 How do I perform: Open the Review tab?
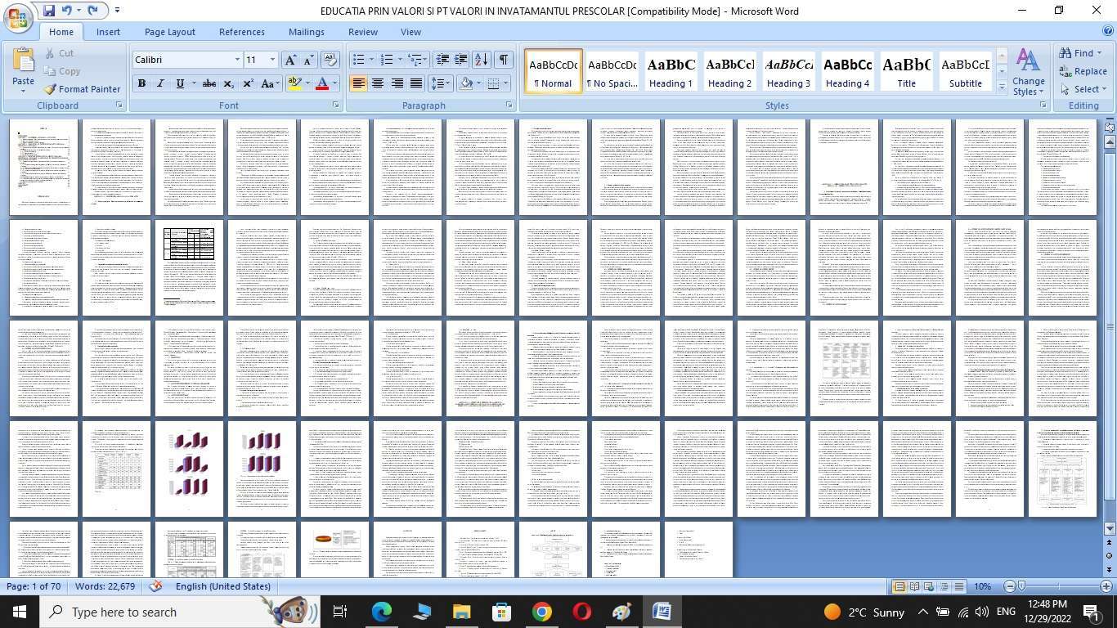363,32
